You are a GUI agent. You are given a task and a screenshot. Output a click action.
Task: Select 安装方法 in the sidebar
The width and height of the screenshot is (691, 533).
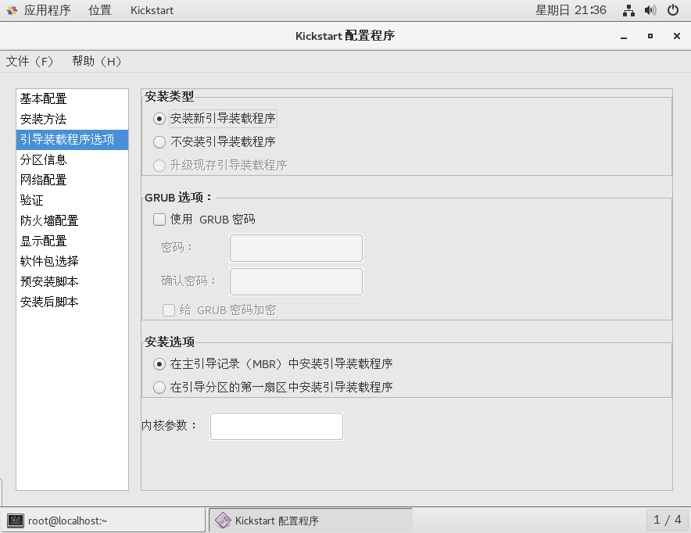click(x=72, y=119)
